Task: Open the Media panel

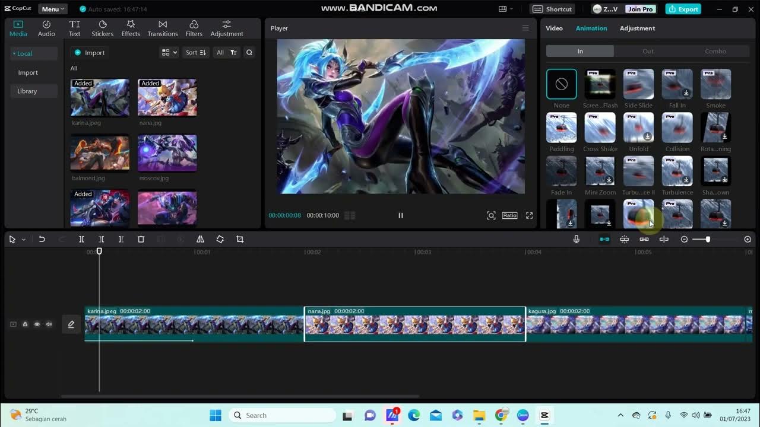Action: click(18, 28)
